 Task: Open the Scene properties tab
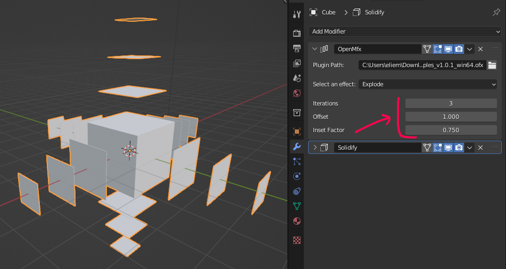(x=297, y=78)
